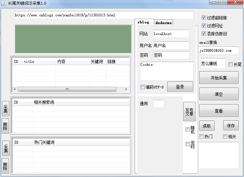Switch to the dedecms tab
Screen dimensions: 244x177
tap(163, 23)
